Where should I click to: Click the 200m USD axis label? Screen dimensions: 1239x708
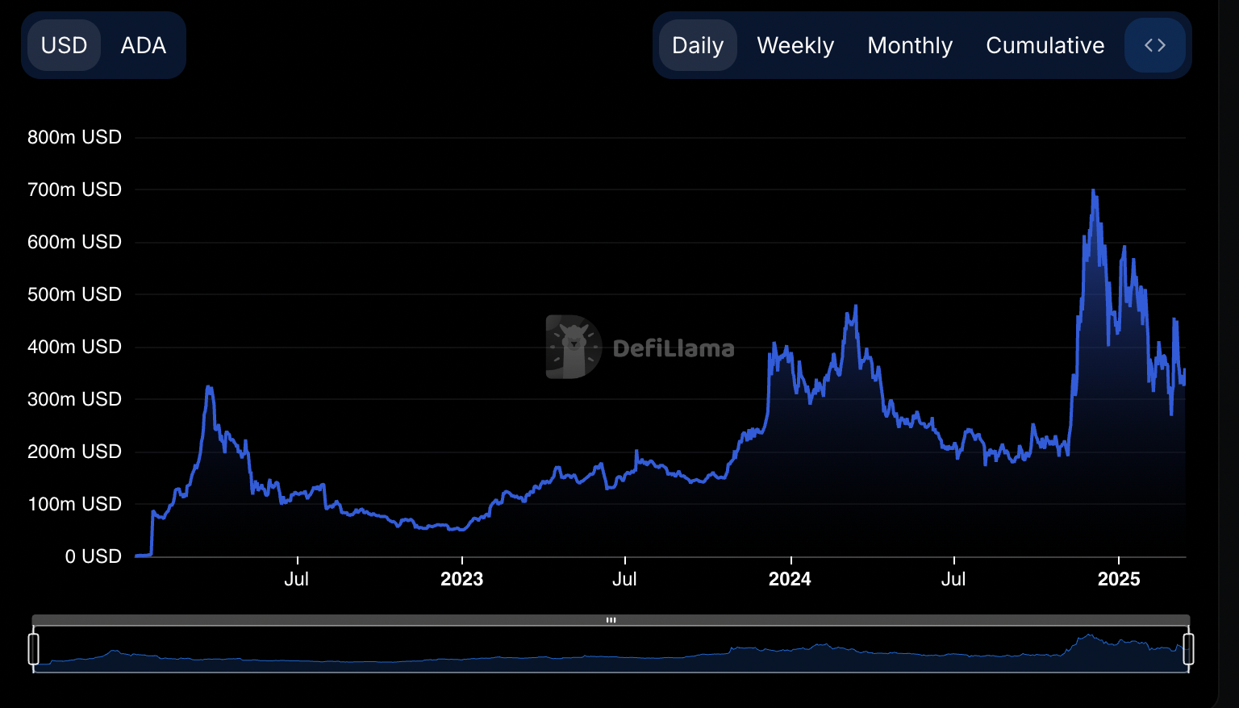(74, 452)
